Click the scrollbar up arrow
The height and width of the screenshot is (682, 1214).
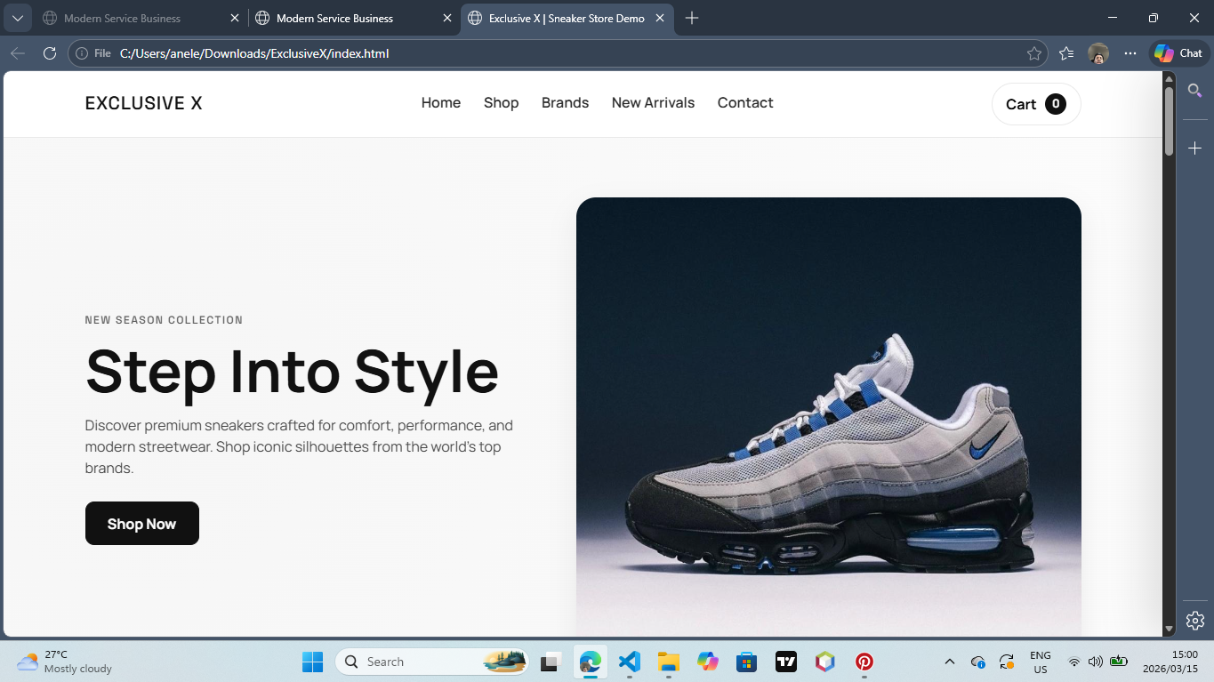click(x=1170, y=78)
